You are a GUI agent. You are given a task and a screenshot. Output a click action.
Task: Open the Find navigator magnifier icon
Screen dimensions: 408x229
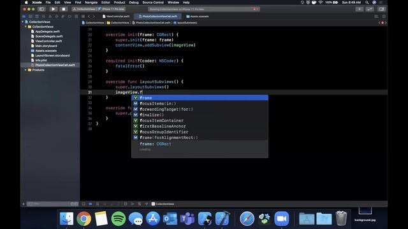pos(43,17)
